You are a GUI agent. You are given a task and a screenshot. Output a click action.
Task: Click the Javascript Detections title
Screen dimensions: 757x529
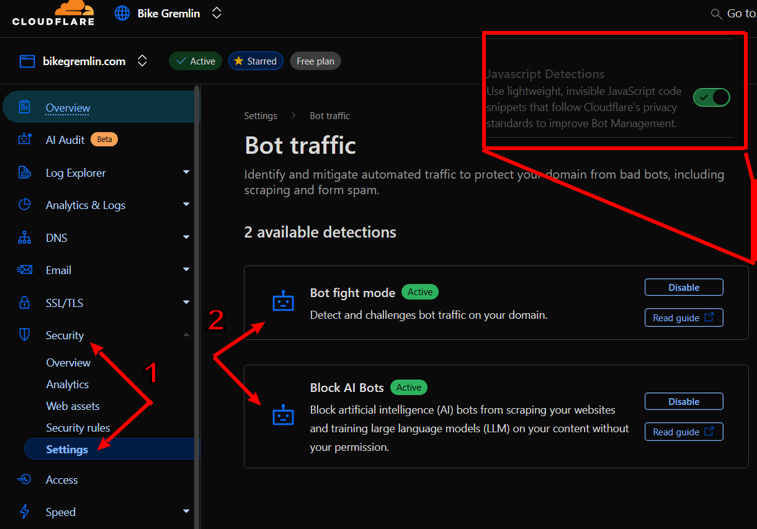pos(545,74)
